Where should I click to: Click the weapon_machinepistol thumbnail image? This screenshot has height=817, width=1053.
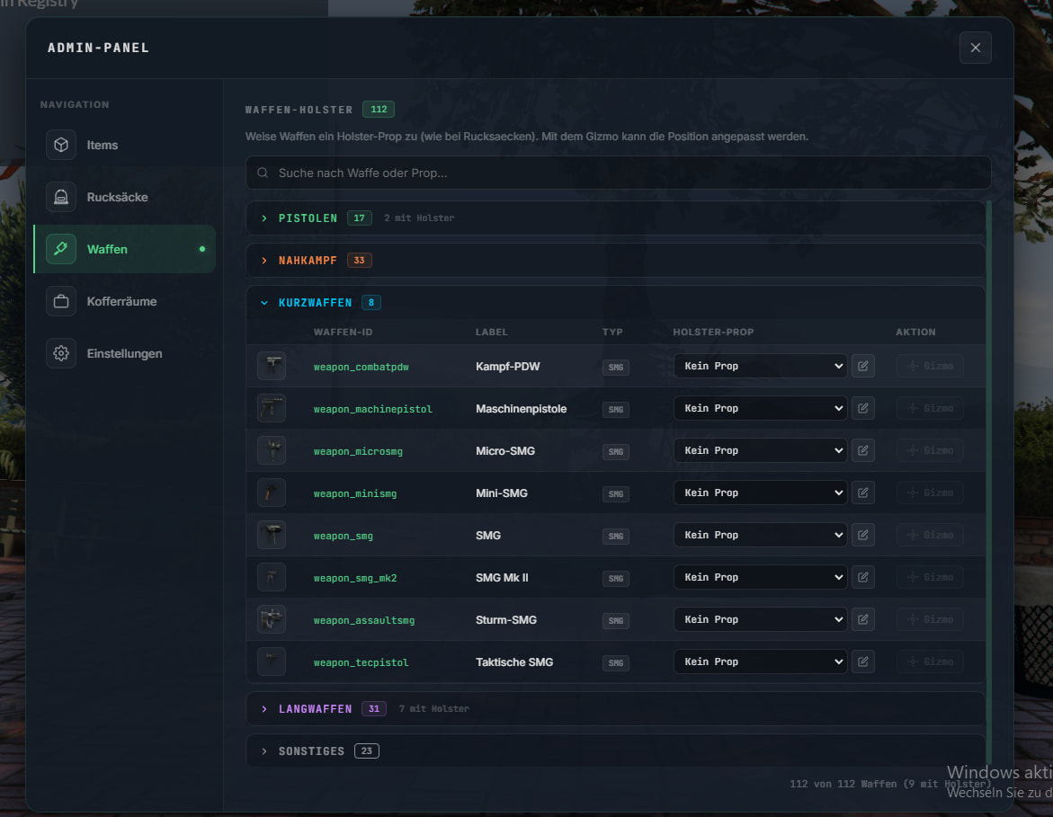272,408
